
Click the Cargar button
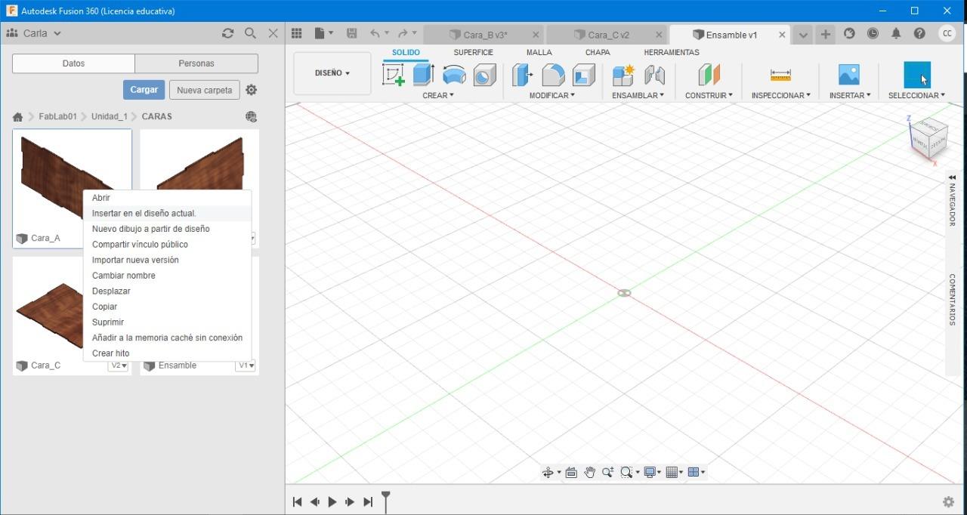144,90
